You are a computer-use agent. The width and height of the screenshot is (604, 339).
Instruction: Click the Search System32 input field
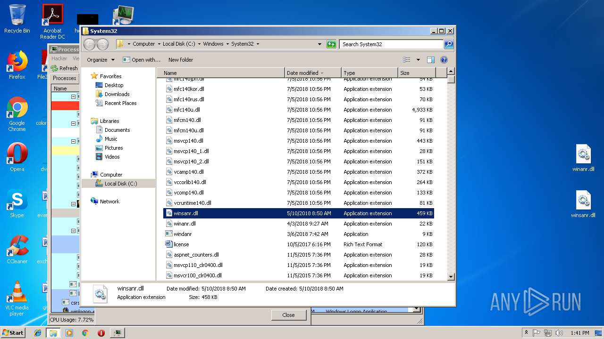coord(391,44)
